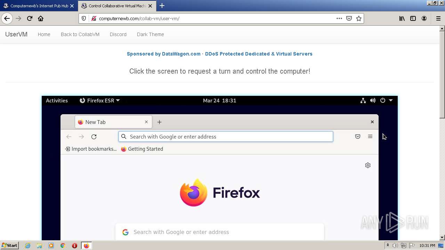Add a new tab in VM Firefox
The image size is (445, 250).
pos(159,122)
